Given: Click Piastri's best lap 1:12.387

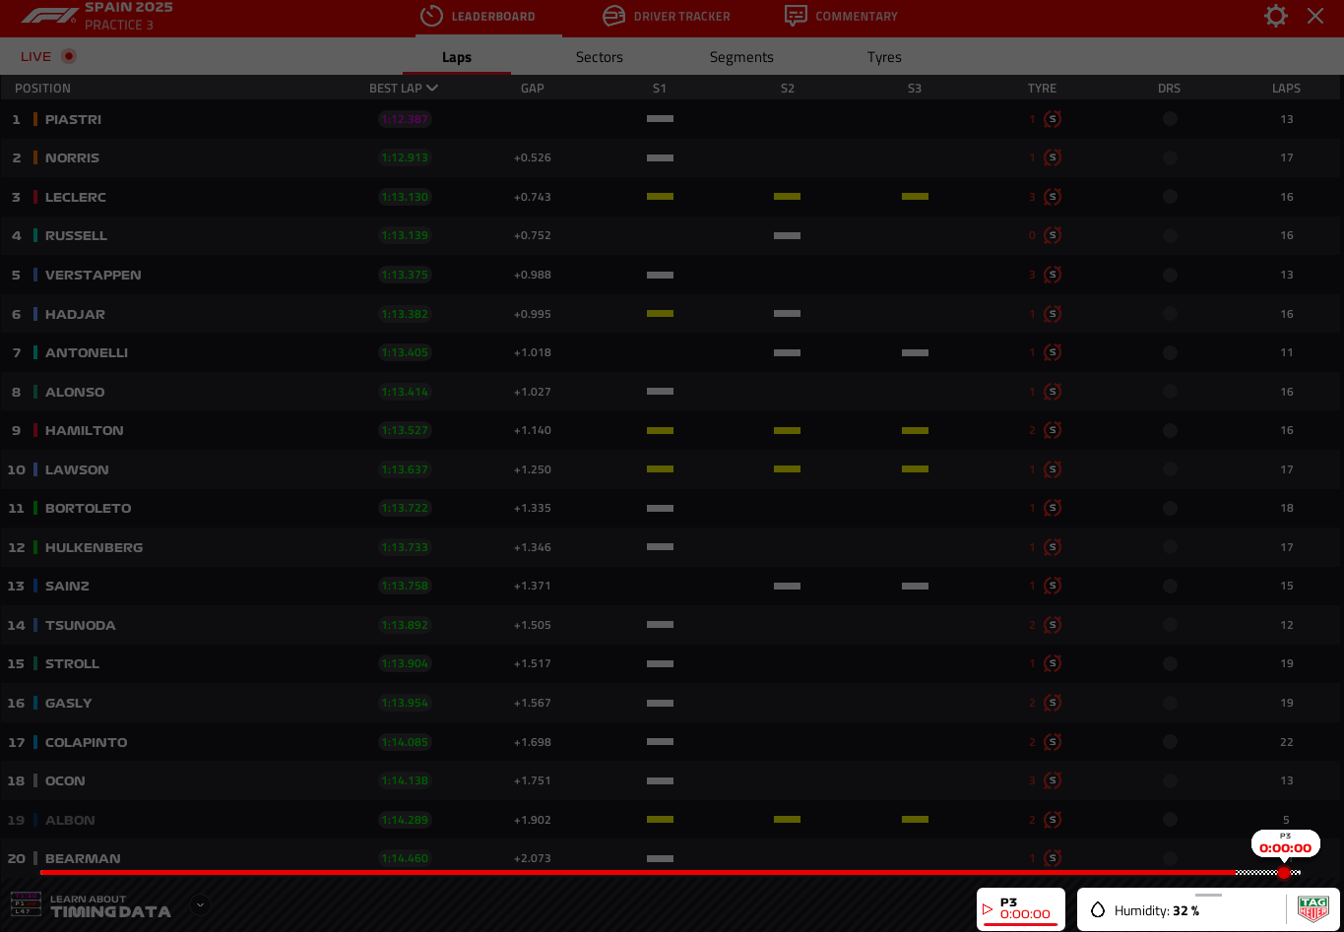Looking at the screenshot, I should coord(405,119).
